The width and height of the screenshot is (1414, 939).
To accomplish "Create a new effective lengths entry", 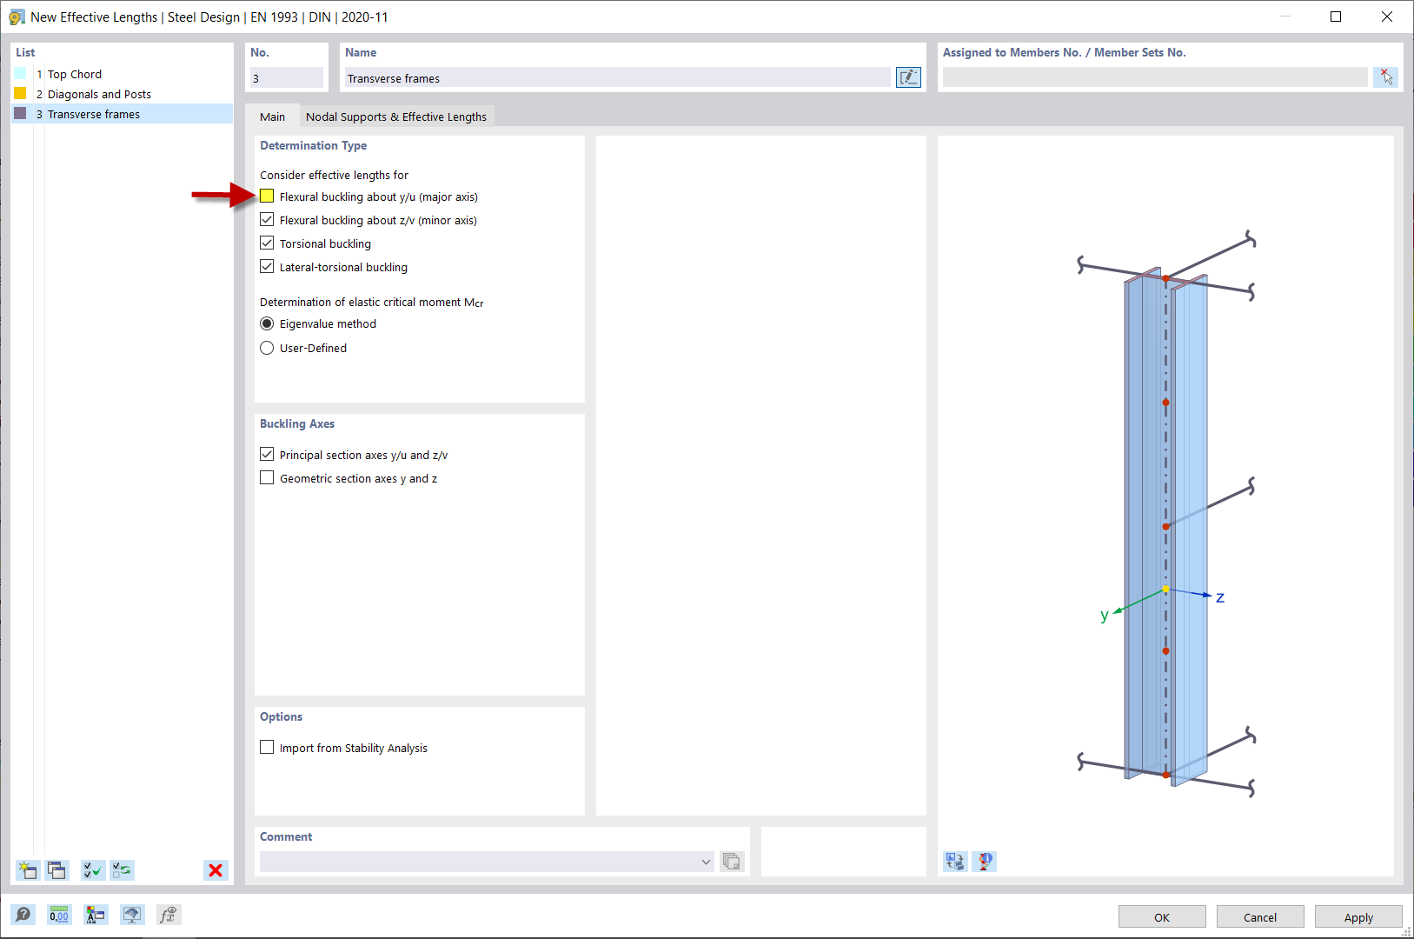I will (27, 869).
